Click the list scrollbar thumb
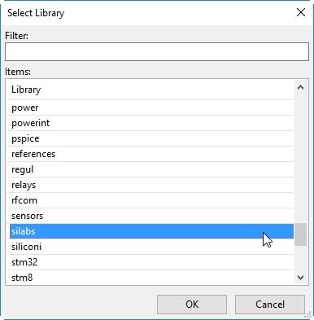314x320 pixels. pos(300,235)
